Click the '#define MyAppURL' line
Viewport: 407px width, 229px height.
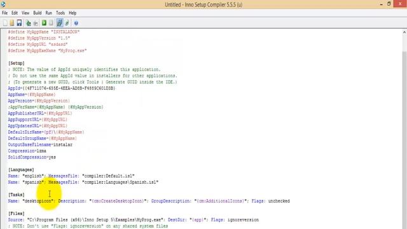coord(38,45)
